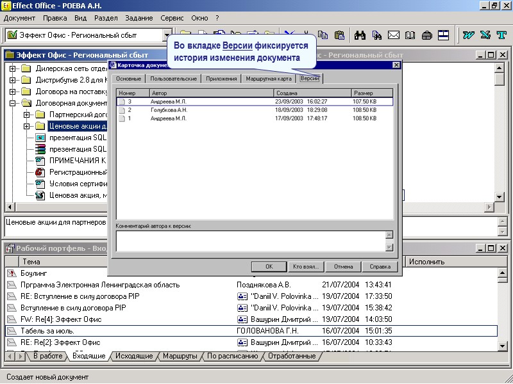
Task: Sort versions by the Автор column header
Action: (x=212, y=93)
